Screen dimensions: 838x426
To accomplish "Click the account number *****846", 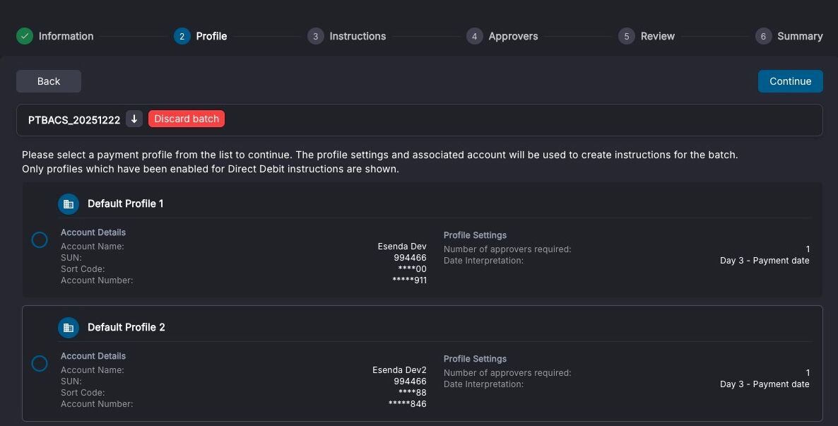I will pyautogui.click(x=407, y=403).
